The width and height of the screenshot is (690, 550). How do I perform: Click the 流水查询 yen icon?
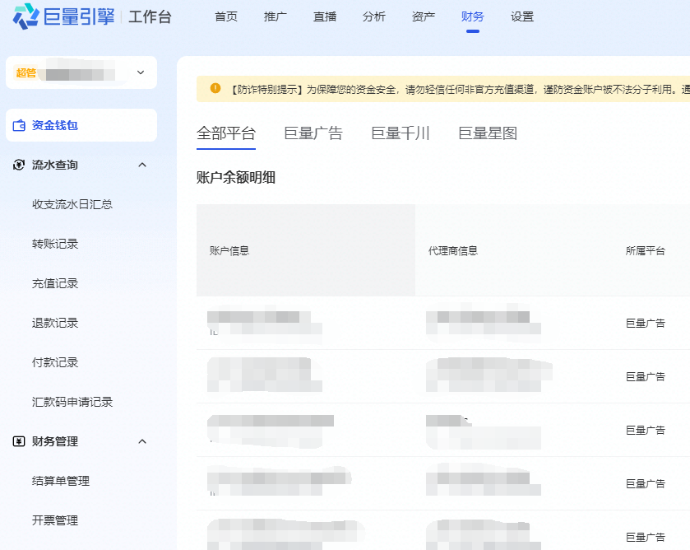pyautogui.click(x=19, y=165)
